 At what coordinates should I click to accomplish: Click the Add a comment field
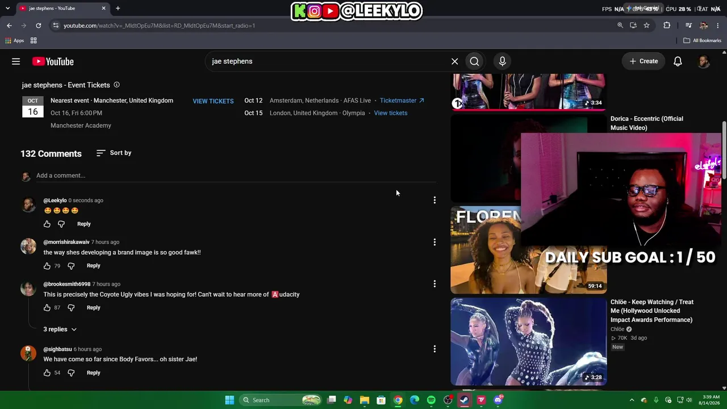[236, 176]
